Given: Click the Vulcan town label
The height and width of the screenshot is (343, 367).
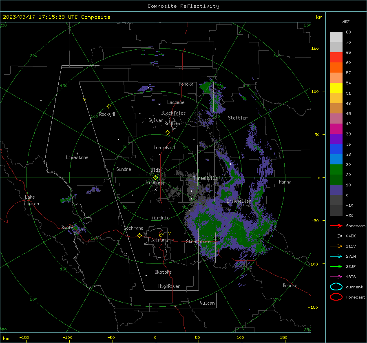Looking at the screenshot, I should (x=207, y=303).
